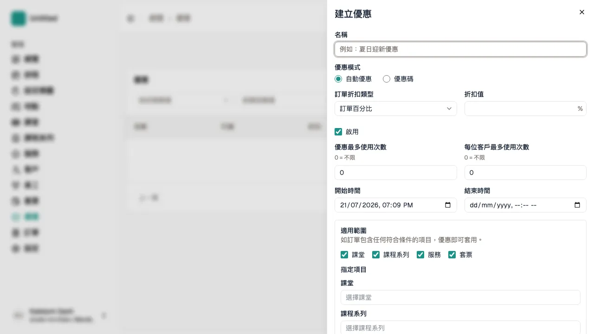
Task: Open the 訂單折扣類型 dropdown
Action: click(x=395, y=109)
